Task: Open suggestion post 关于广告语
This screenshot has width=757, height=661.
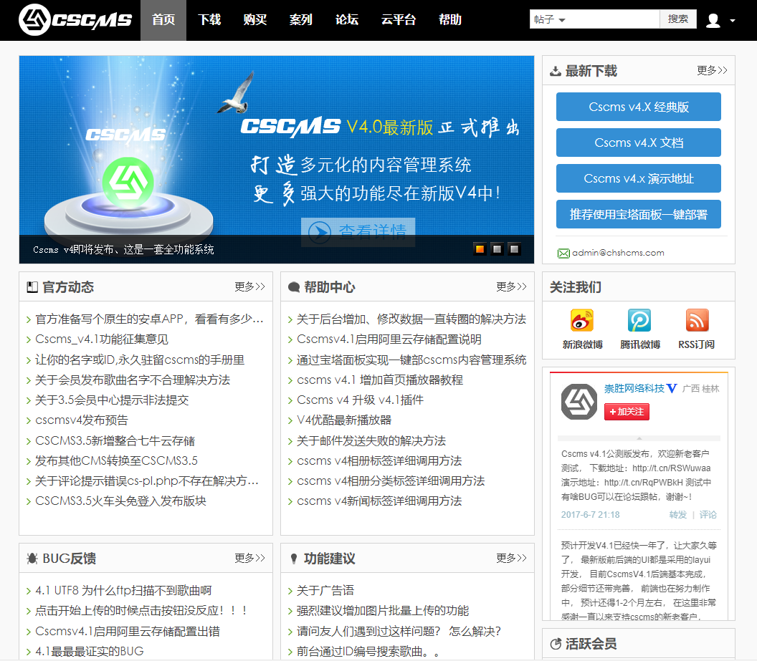Action: 325,590
